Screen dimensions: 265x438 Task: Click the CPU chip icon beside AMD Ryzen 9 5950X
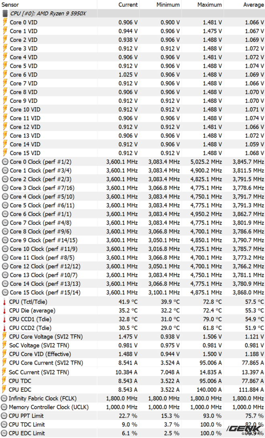(5, 13)
